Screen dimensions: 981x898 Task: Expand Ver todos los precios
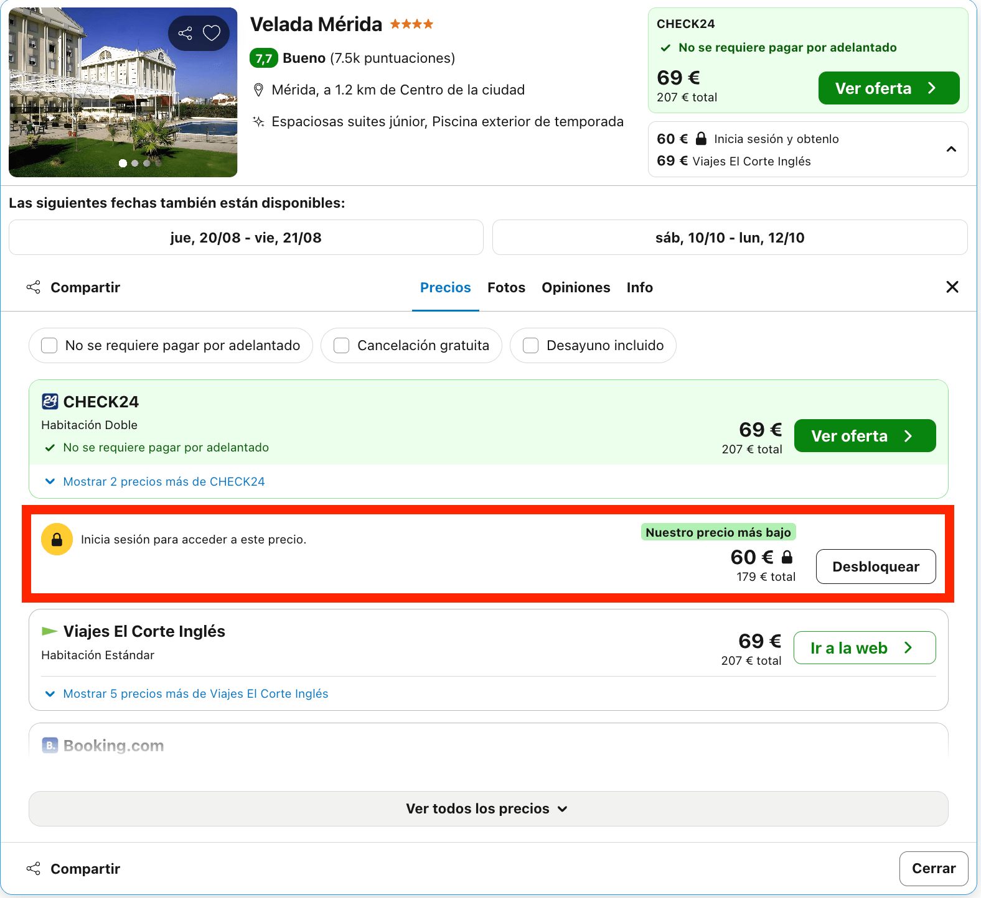[488, 808]
